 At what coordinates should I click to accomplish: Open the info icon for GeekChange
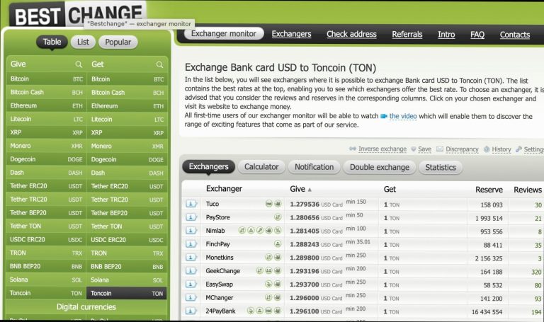pyautogui.click(x=191, y=271)
